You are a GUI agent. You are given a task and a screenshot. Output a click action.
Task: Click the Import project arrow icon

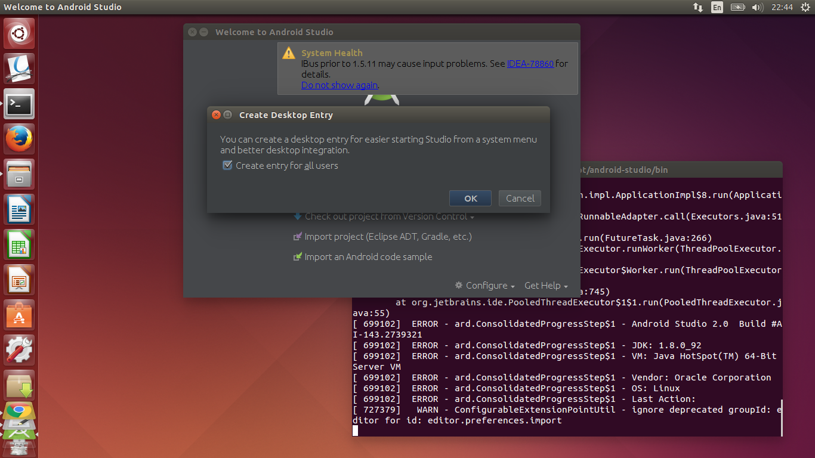(298, 237)
